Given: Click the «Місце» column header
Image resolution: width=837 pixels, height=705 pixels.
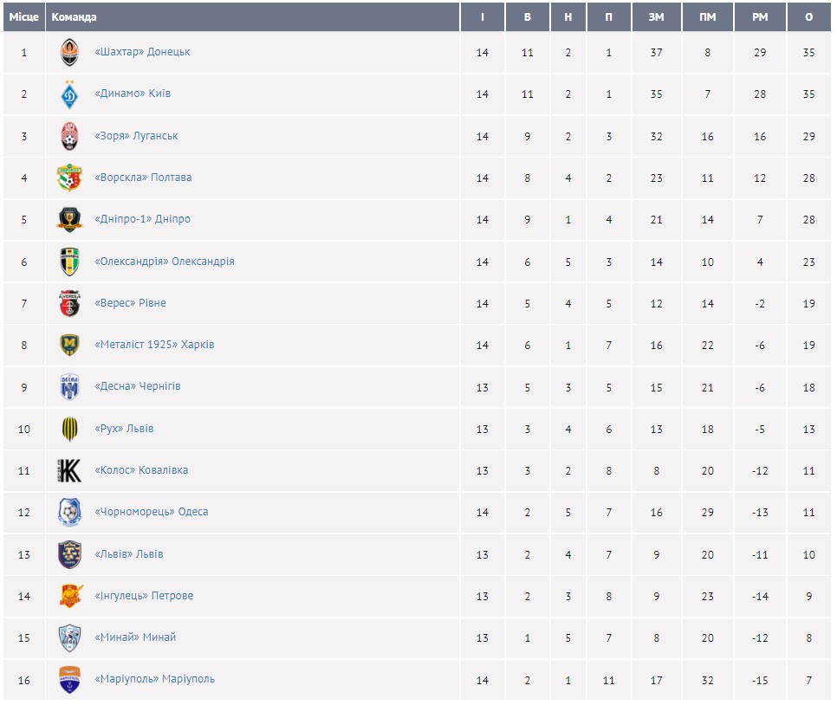Looking at the screenshot, I should pos(24,17).
